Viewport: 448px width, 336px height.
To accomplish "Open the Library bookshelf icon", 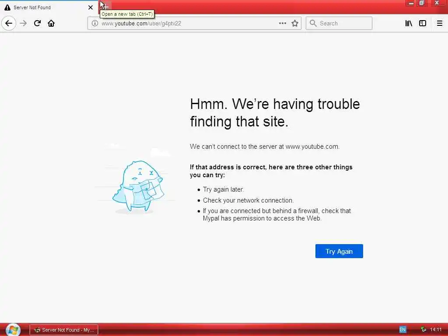I will [x=409, y=23].
